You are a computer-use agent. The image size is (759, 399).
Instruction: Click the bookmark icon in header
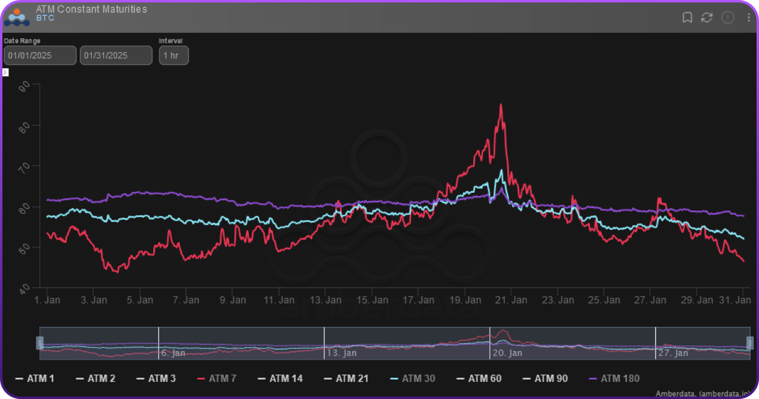click(x=687, y=18)
